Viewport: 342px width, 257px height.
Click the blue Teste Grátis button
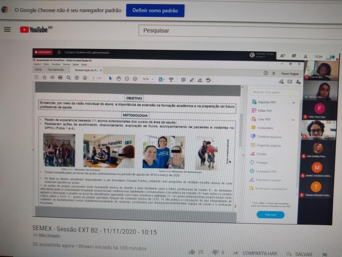[x=270, y=215]
